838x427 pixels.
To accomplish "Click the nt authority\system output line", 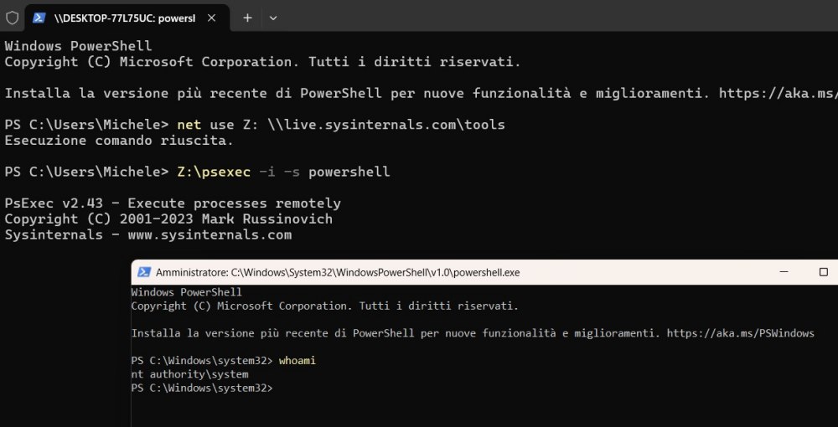I will (189, 374).
